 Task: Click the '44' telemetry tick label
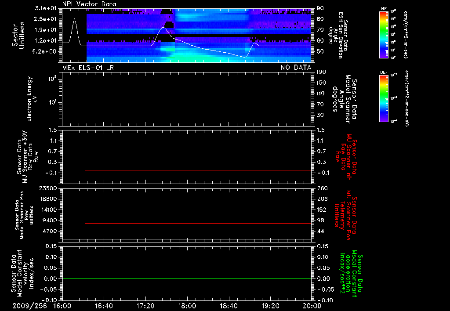320,231
